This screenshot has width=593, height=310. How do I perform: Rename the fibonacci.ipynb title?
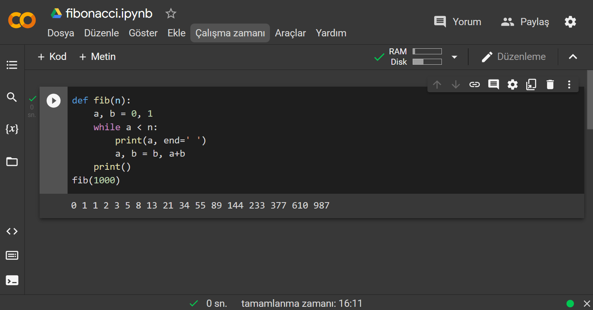coord(109,14)
